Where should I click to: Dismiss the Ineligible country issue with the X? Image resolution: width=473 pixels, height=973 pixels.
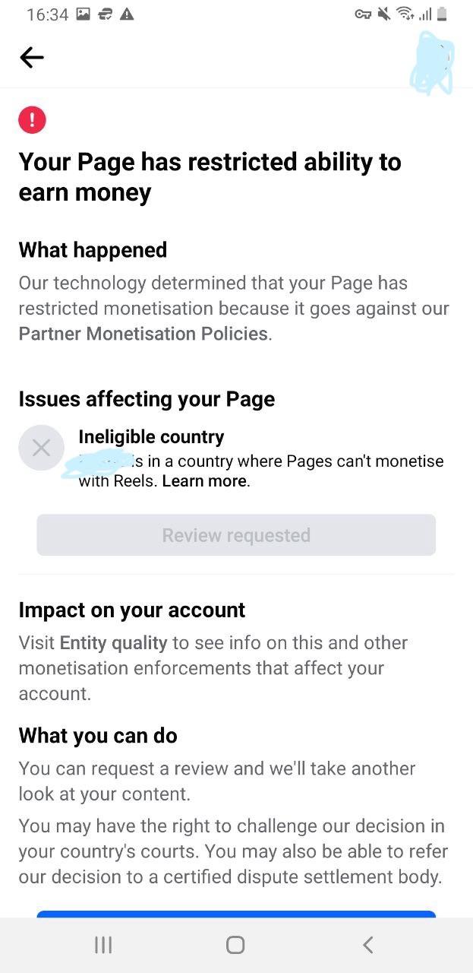pos(41,448)
